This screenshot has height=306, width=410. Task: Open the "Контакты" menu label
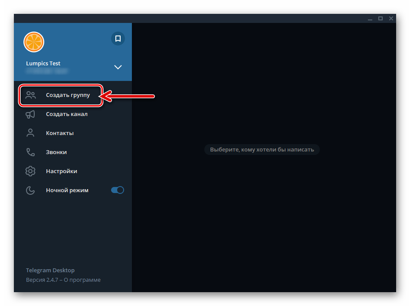pyautogui.click(x=59, y=133)
